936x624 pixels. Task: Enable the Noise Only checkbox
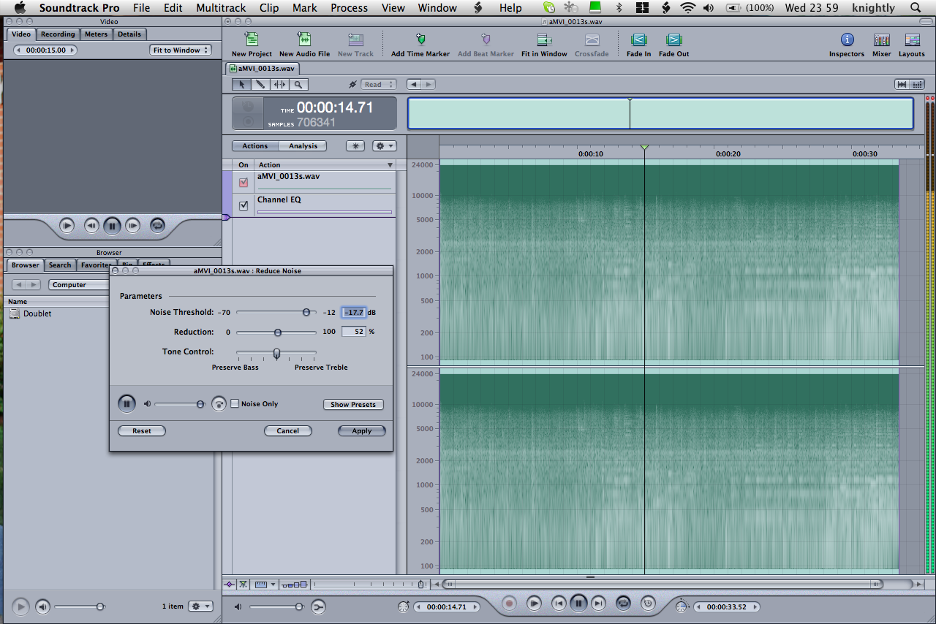tap(235, 403)
